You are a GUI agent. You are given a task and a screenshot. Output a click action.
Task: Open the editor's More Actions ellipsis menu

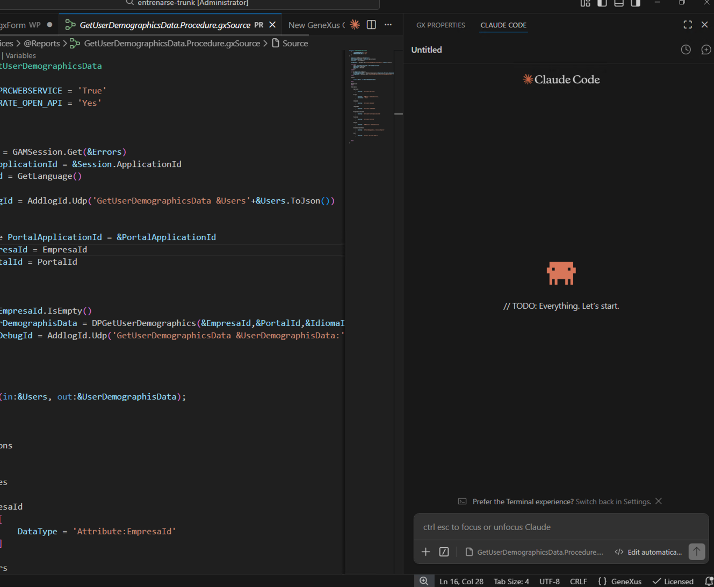(x=388, y=25)
